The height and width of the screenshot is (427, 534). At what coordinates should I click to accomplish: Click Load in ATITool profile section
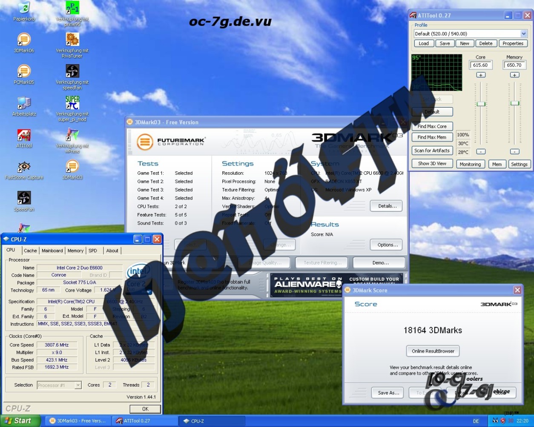pos(424,43)
